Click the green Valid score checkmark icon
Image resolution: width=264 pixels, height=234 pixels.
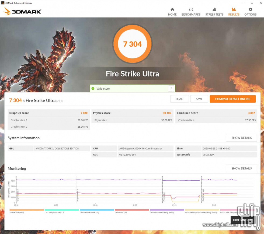93,88
